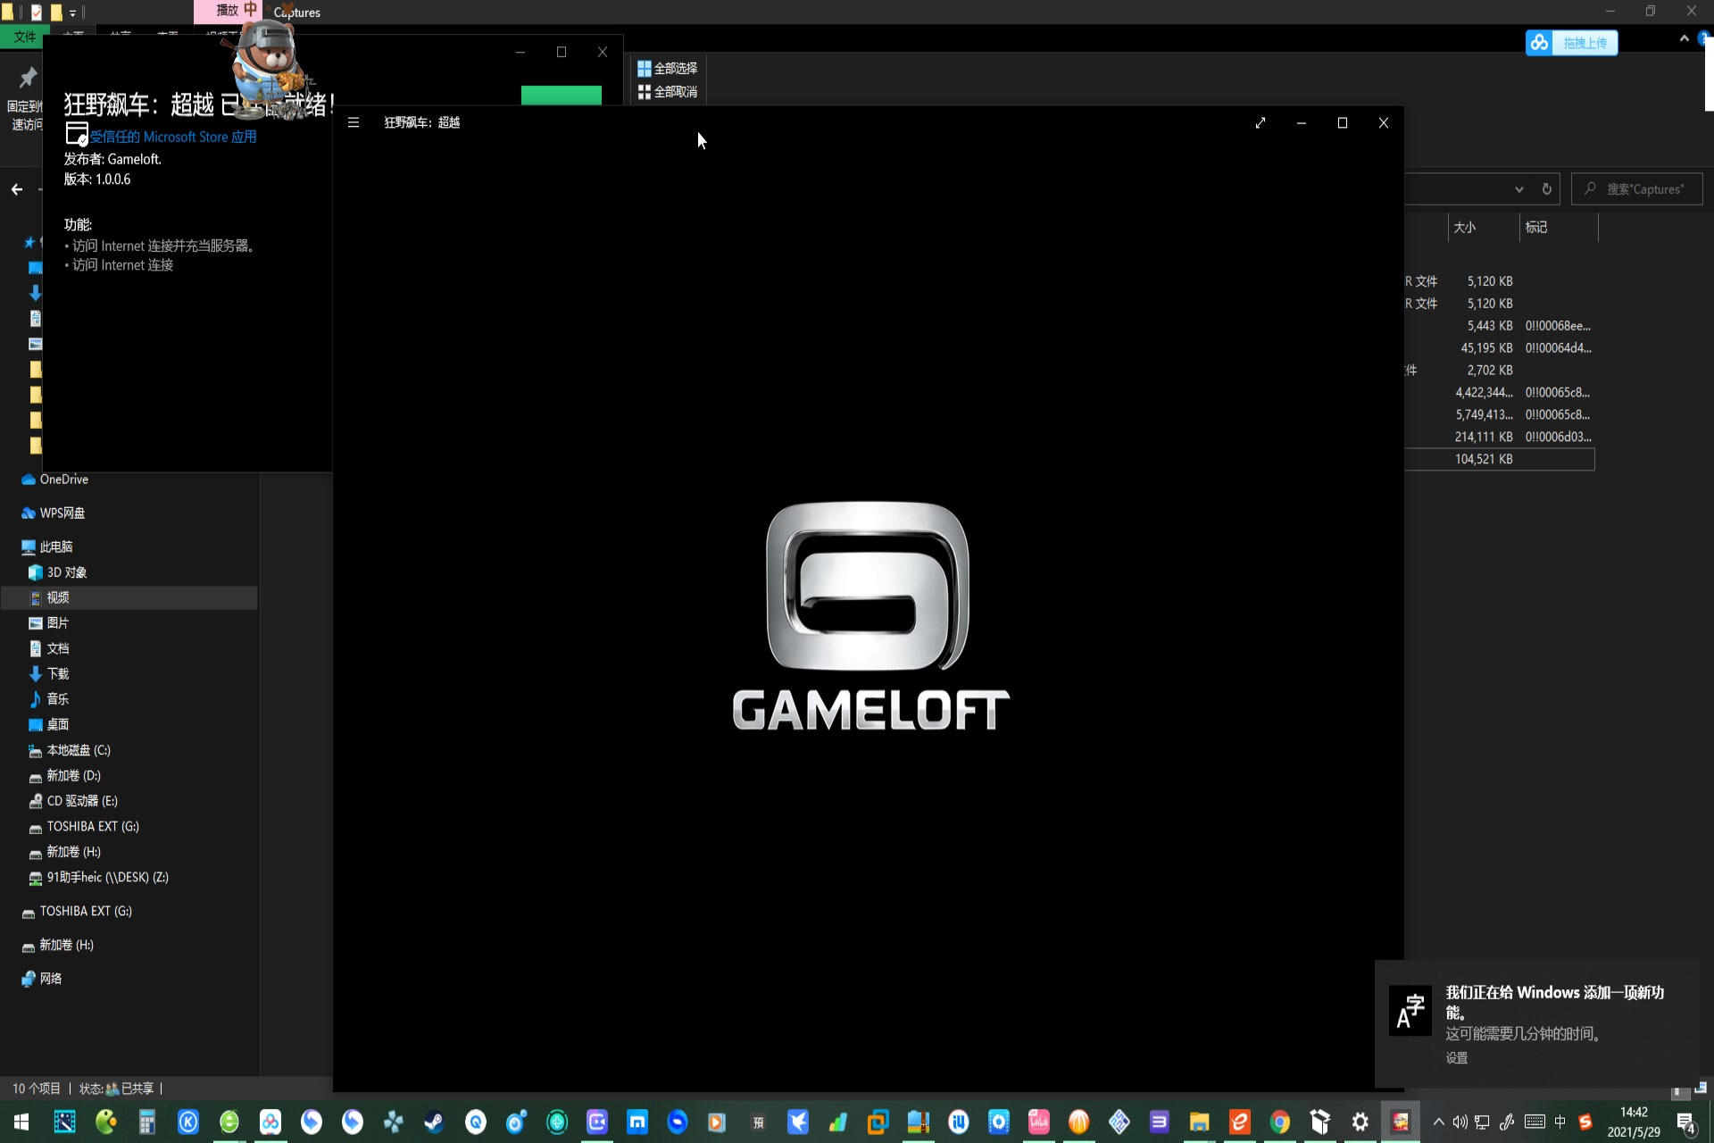Click the 全部取消 (select none) ribbon button
The height and width of the screenshot is (1143, 1714).
668,91
